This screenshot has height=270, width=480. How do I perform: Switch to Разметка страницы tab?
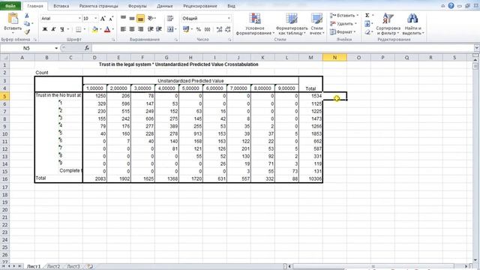pyautogui.click(x=98, y=6)
